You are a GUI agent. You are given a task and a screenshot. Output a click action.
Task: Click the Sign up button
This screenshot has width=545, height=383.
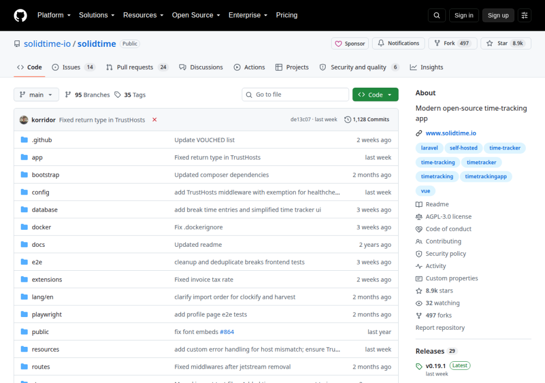(498, 15)
